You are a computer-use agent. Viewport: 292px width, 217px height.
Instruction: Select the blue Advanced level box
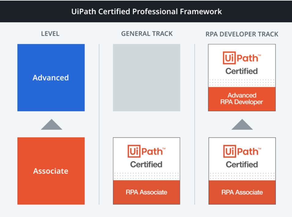click(51, 78)
